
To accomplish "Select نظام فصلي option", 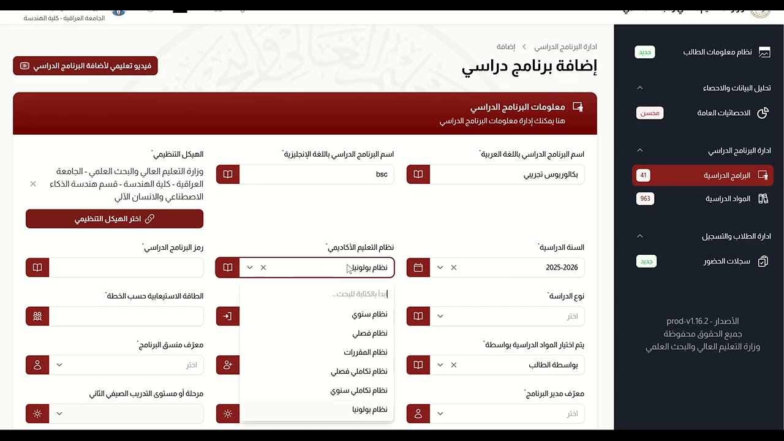I will click(x=317, y=333).
